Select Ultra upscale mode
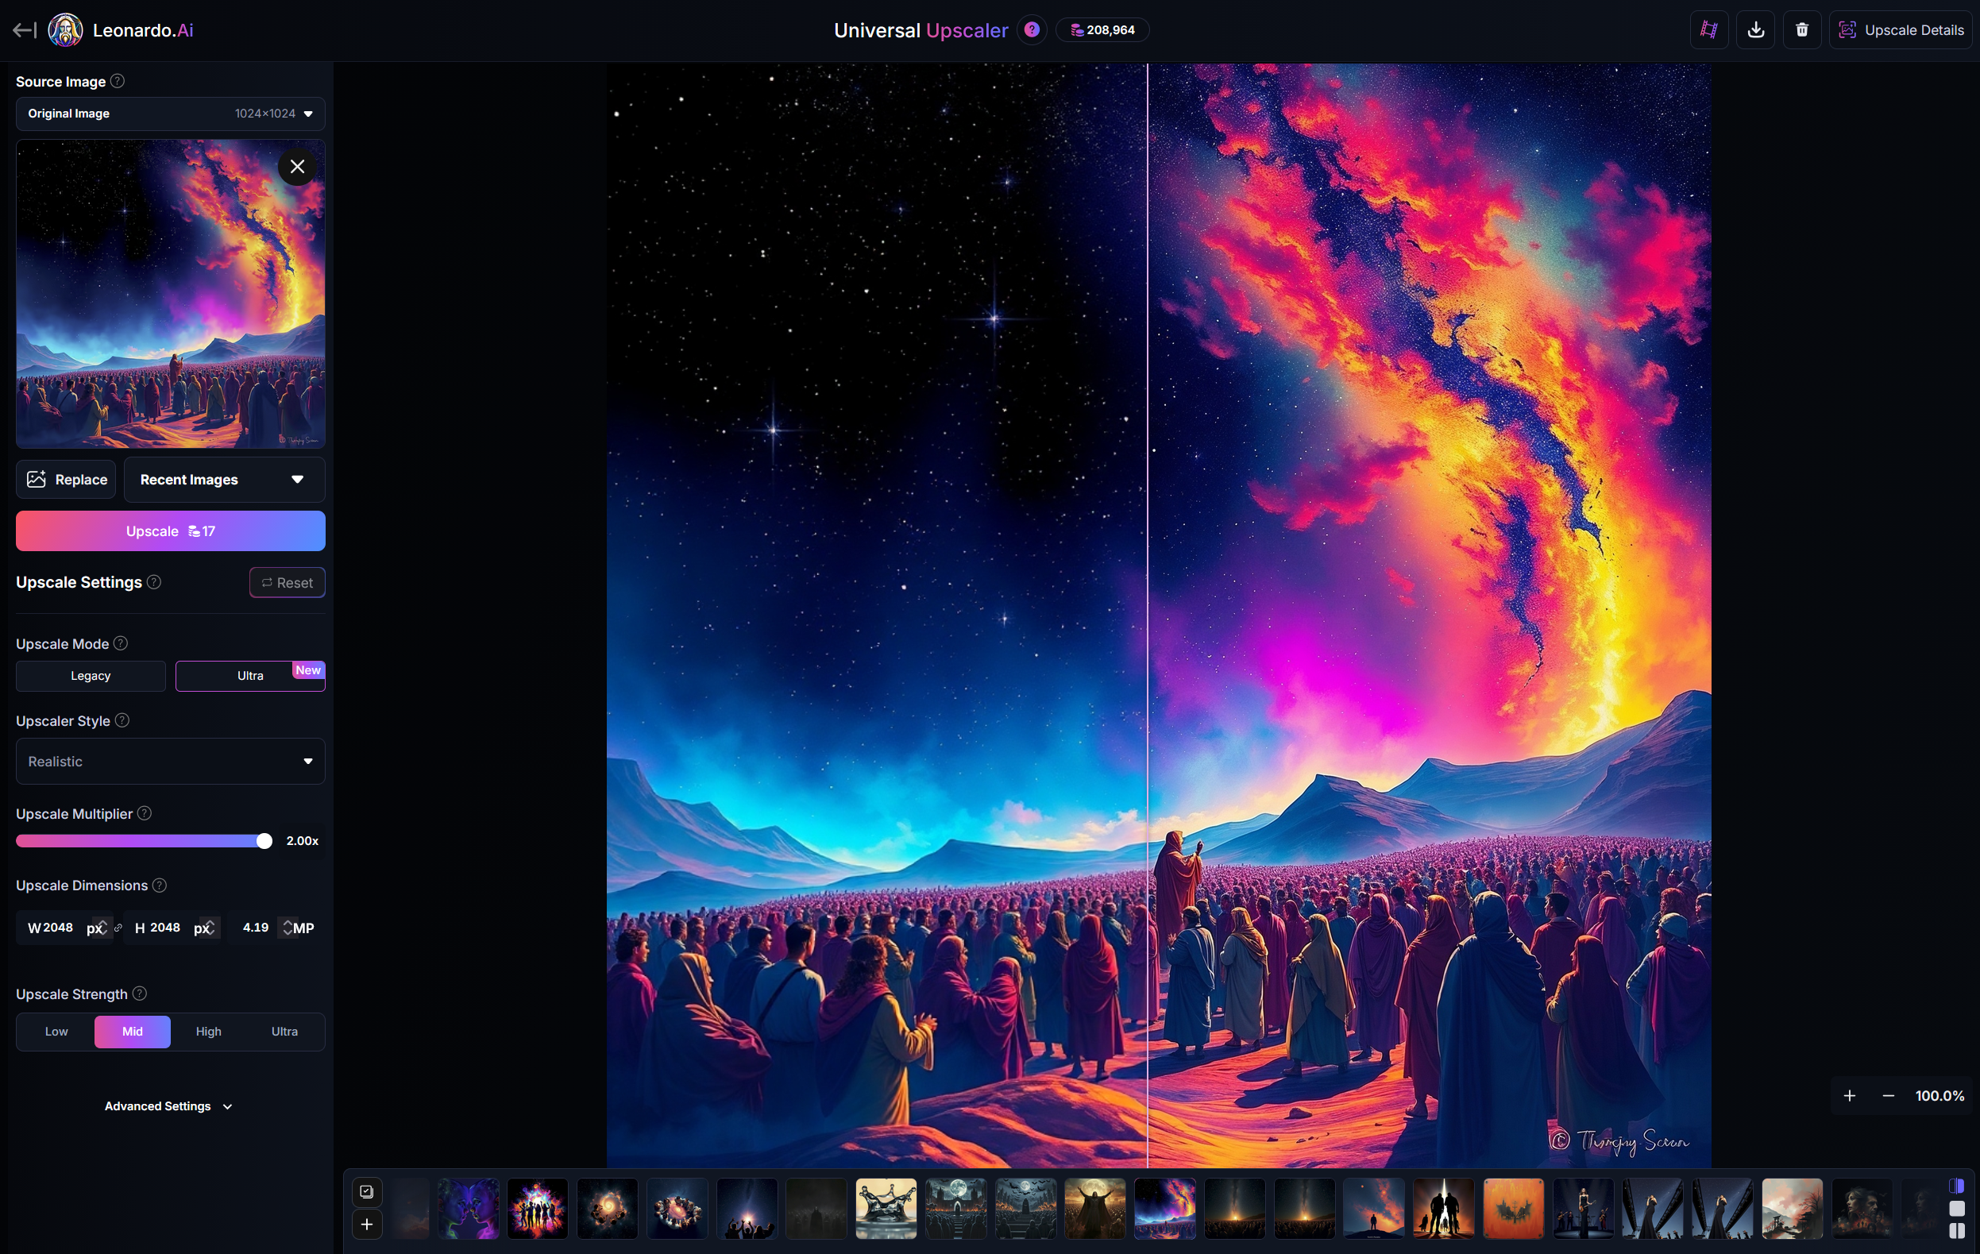Image resolution: width=1980 pixels, height=1254 pixels. click(x=250, y=675)
